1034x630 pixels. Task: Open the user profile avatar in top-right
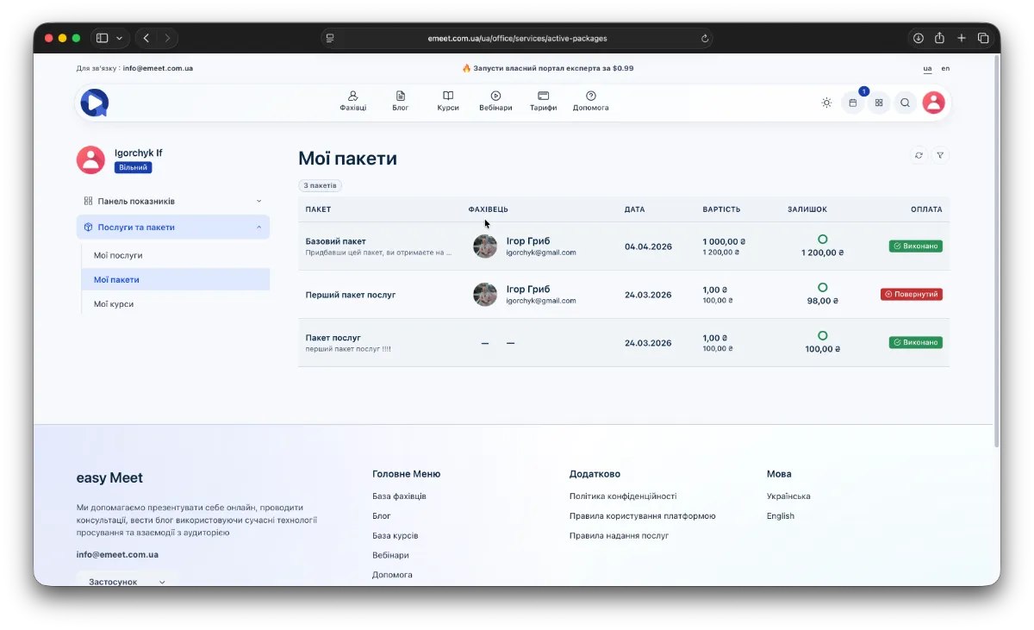click(933, 103)
